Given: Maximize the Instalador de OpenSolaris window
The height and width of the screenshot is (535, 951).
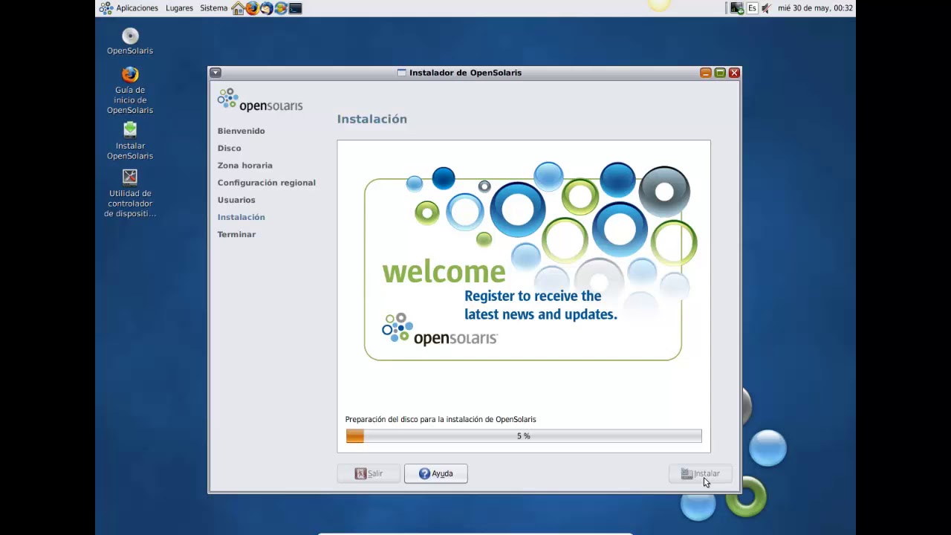Looking at the screenshot, I should pyautogui.click(x=720, y=73).
